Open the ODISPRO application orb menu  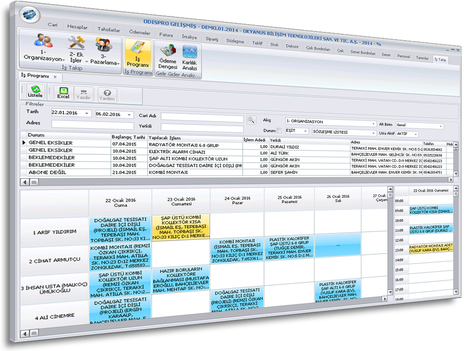tap(30, 14)
